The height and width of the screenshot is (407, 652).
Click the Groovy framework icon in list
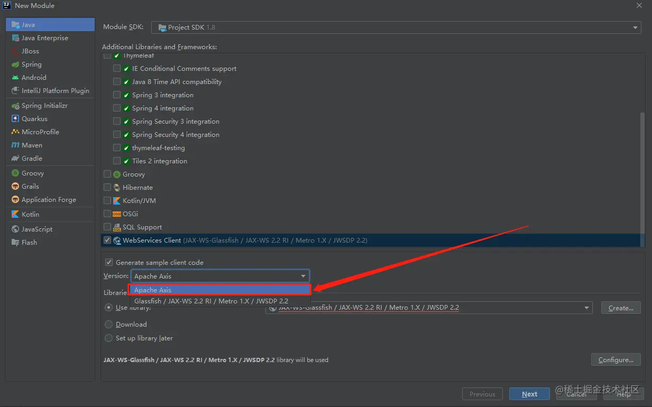coord(117,174)
